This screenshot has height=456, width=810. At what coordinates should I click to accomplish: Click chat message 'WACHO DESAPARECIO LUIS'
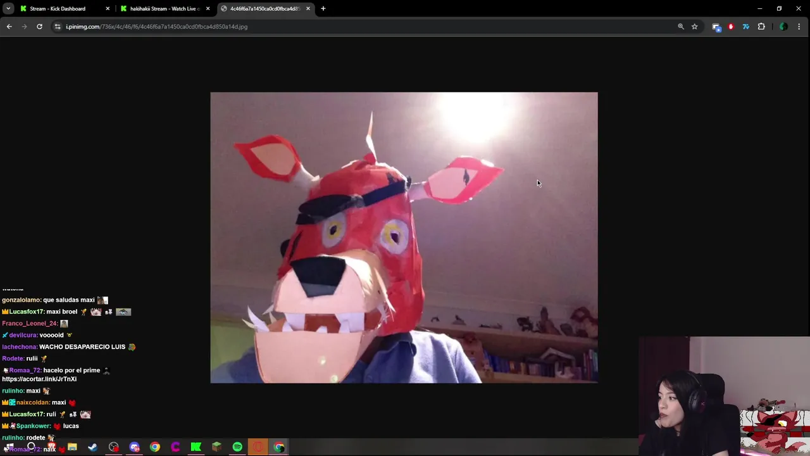pyautogui.click(x=82, y=347)
